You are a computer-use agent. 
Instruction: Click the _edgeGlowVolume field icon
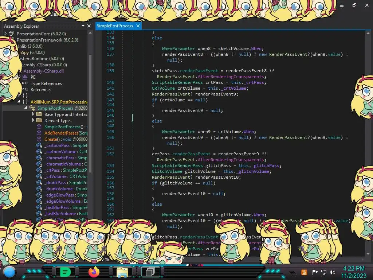coord(39,201)
